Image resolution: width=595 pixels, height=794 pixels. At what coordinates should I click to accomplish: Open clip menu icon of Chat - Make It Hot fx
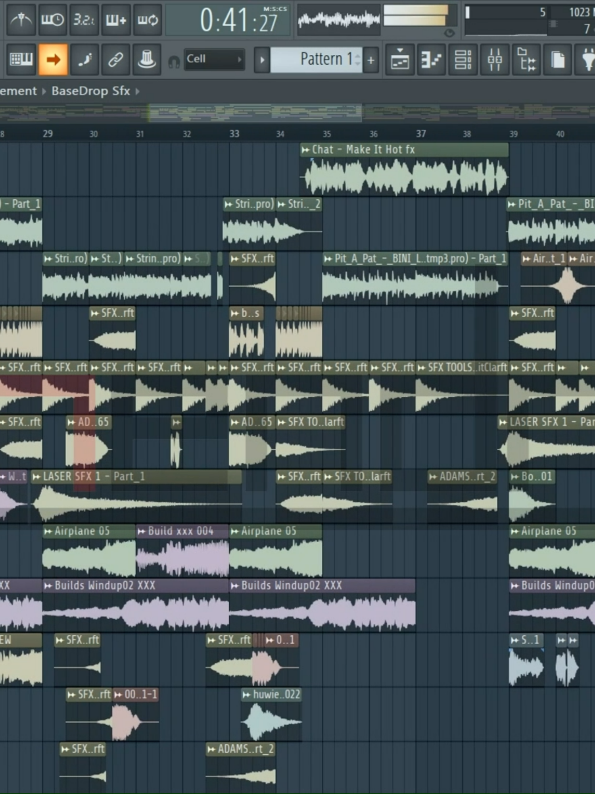[305, 150]
